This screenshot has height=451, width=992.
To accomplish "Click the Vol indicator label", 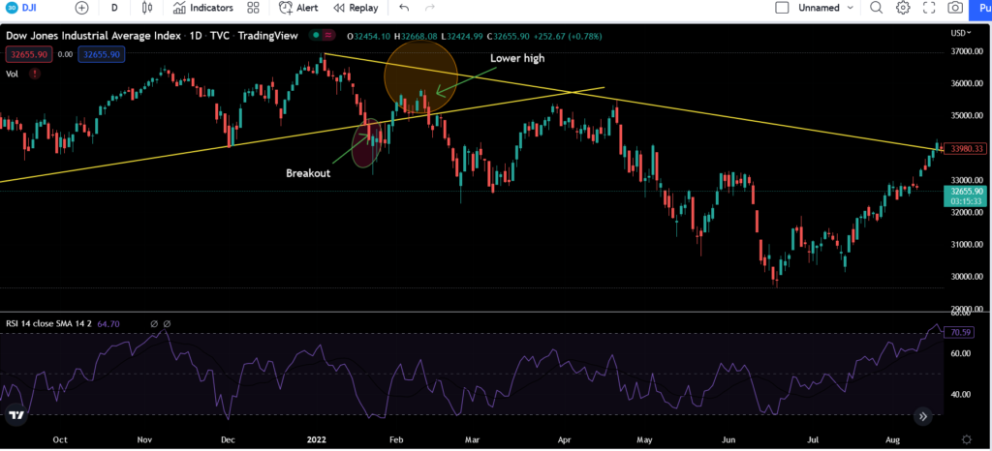I will click(x=12, y=74).
